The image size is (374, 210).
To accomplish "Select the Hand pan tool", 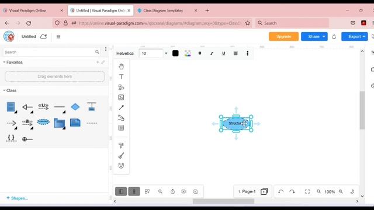I will click(121, 66).
